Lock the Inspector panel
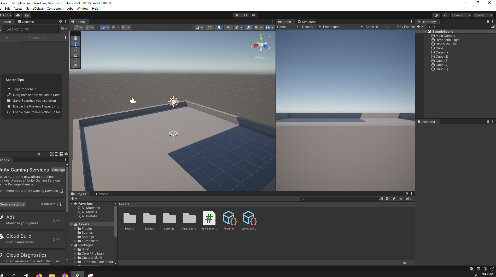Viewport: 496px width, 277px height. (488, 122)
